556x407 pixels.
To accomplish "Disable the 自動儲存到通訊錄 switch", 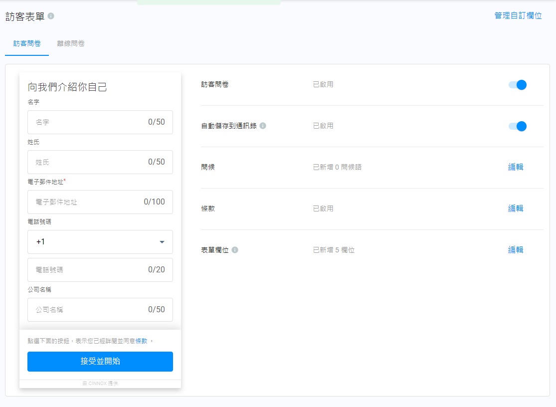I will pyautogui.click(x=518, y=126).
